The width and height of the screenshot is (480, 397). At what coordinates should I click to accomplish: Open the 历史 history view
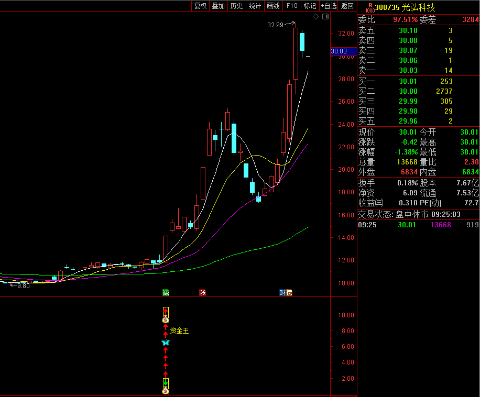click(x=236, y=6)
